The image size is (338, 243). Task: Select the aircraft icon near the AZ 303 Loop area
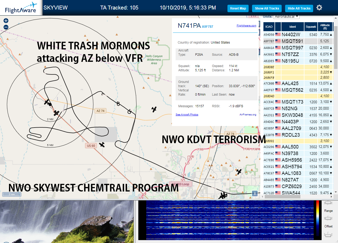click(239, 172)
